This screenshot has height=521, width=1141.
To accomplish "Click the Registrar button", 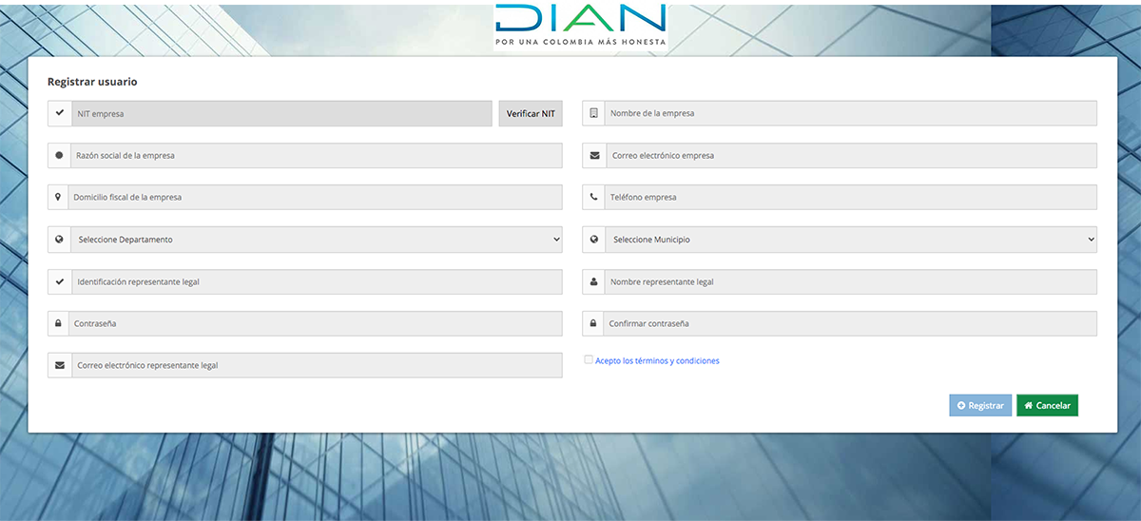I will click(980, 405).
